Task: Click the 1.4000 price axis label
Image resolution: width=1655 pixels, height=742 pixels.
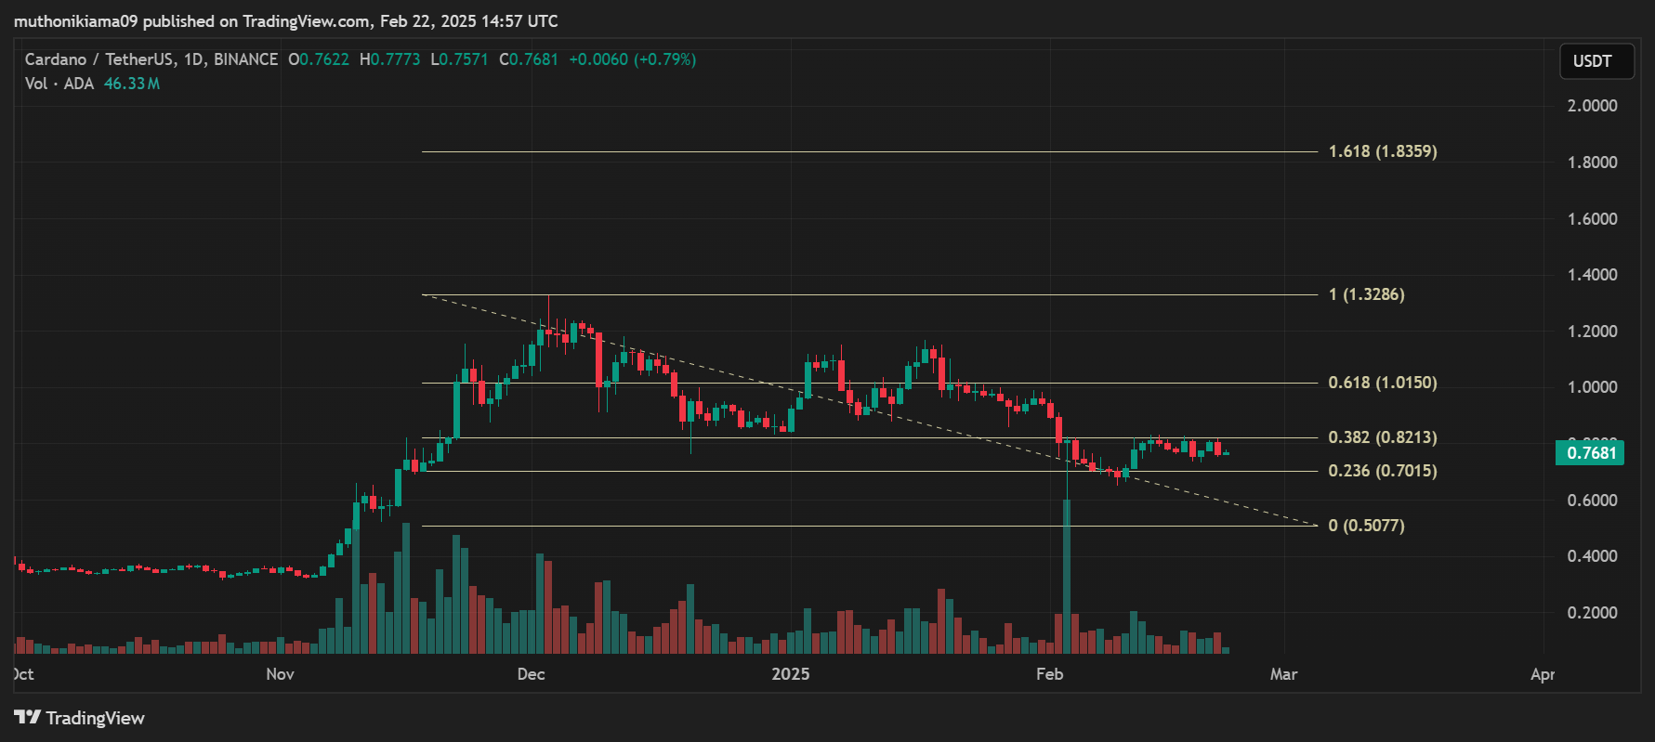Action: click(1593, 275)
